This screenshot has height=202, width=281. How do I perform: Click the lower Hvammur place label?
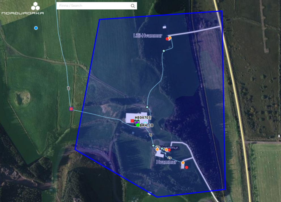click(166, 162)
